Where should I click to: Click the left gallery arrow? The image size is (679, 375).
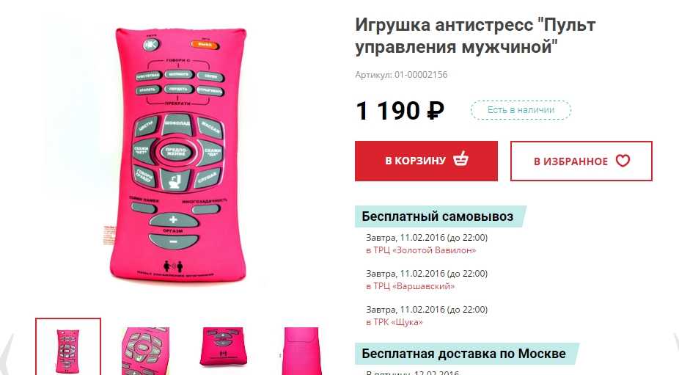click(x=7, y=352)
